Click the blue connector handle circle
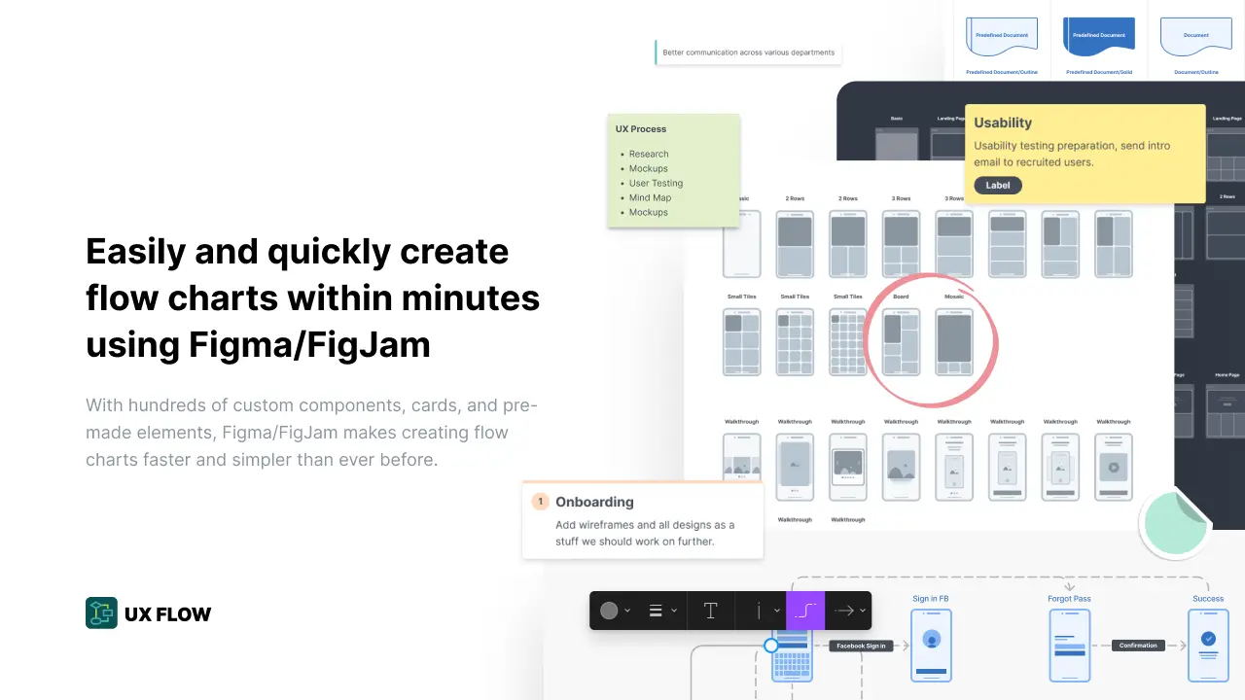Image resolution: width=1245 pixels, height=700 pixels. pyautogui.click(x=771, y=646)
